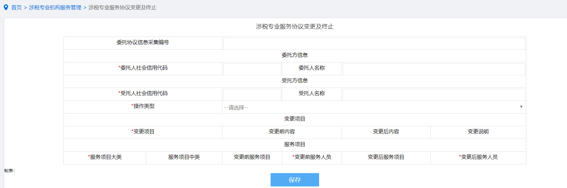Click into the 委托人名称 text field
The height and width of the screenshot is (188, 567).
pos(434,69)
